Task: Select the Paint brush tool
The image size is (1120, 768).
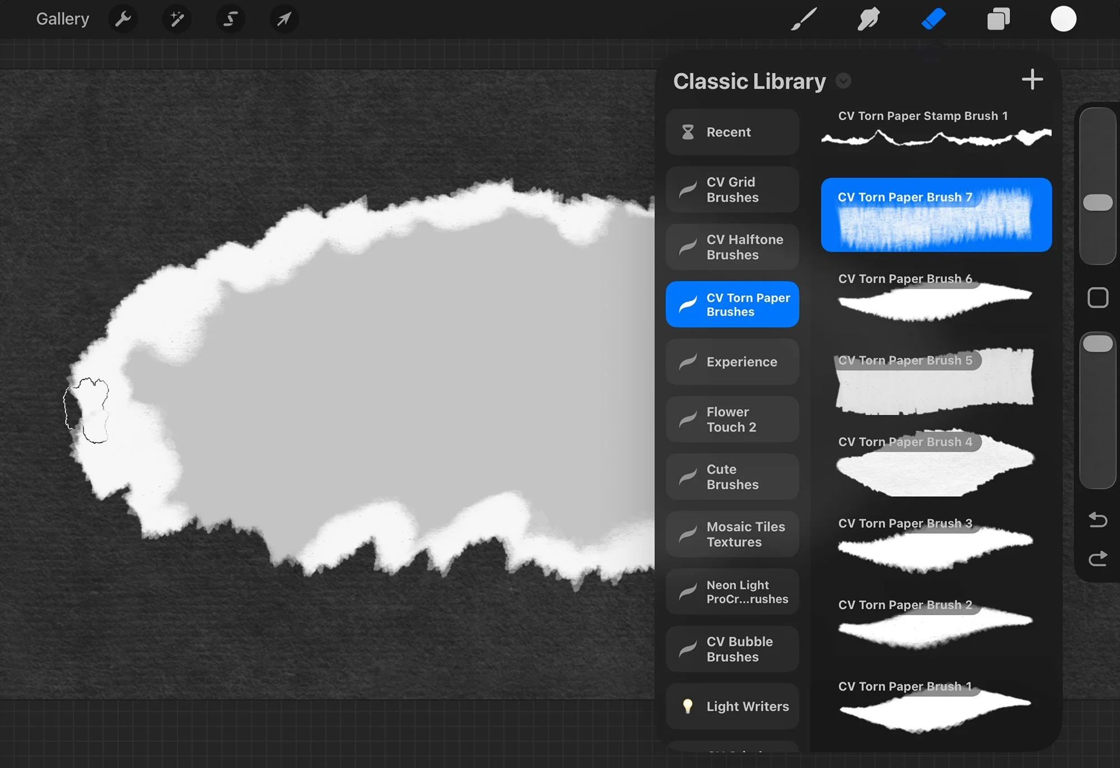Action: click(804, 19)
